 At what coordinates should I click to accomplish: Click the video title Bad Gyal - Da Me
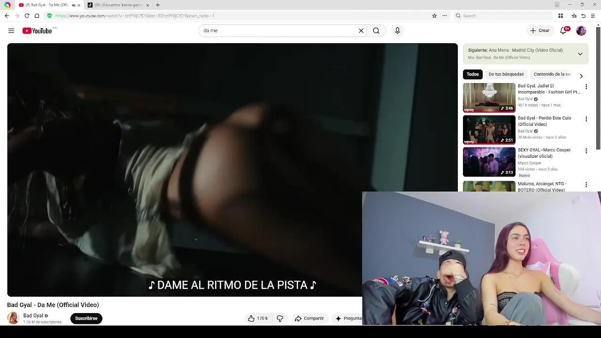(x=53, y=305)
